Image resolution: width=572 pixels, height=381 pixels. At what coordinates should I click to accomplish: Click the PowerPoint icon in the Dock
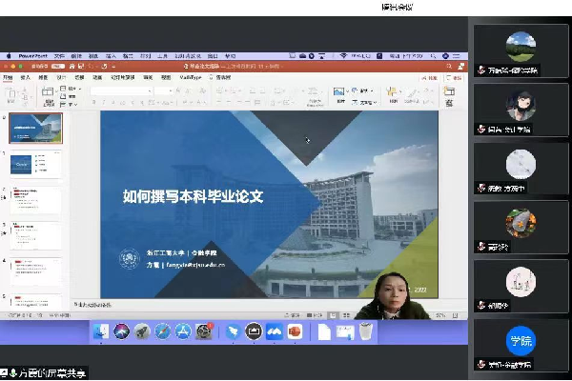(295, 331)
